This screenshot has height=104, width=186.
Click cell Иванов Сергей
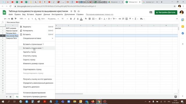[x=12, y=31]
